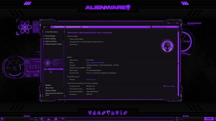The height and width of the screenshot is (121, 216).
Task: Click shield icon beside Advanced system settings
Action: tap(44, 44)
